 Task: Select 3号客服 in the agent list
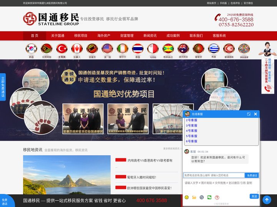point(192,125)
